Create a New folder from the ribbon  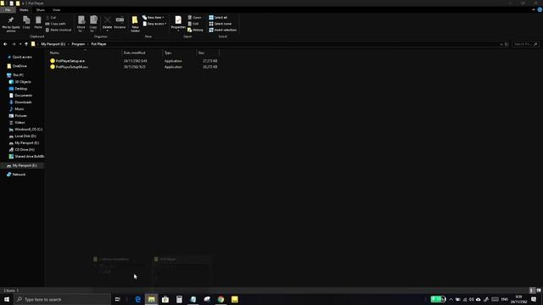[x=135, y=24]
